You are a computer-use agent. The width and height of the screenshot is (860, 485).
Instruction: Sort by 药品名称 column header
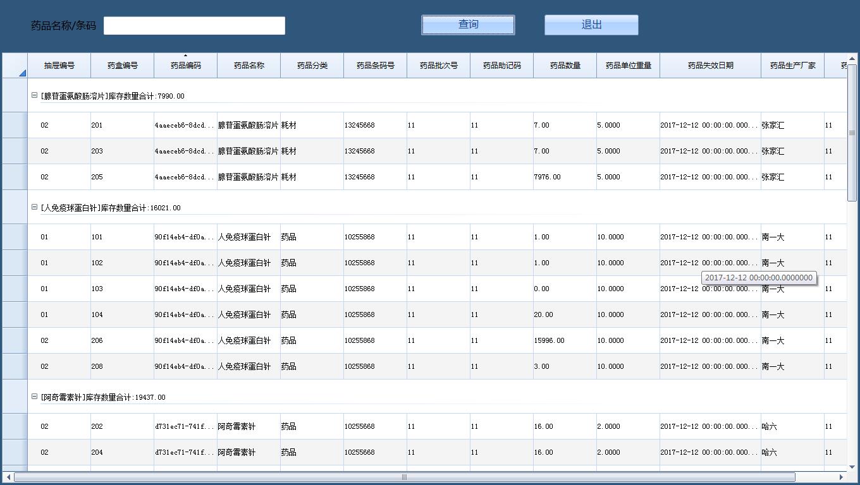(x=249, y=66)
